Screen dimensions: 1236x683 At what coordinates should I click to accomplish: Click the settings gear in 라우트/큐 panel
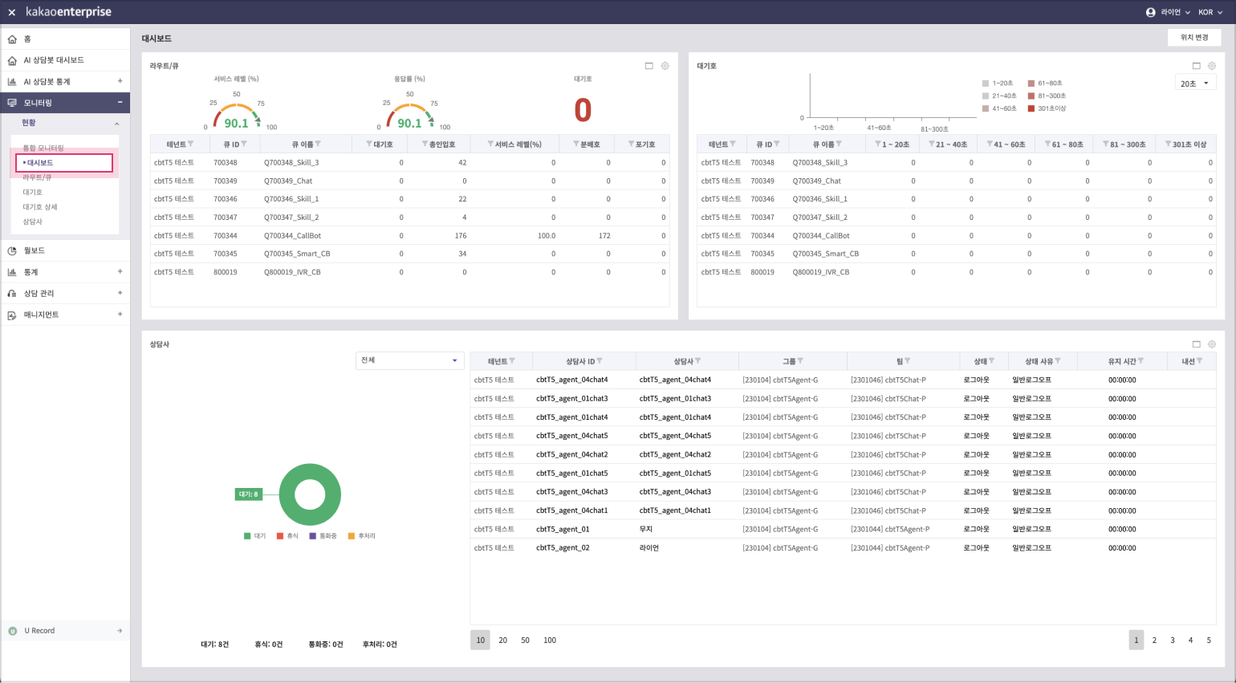tap(665, 66)
